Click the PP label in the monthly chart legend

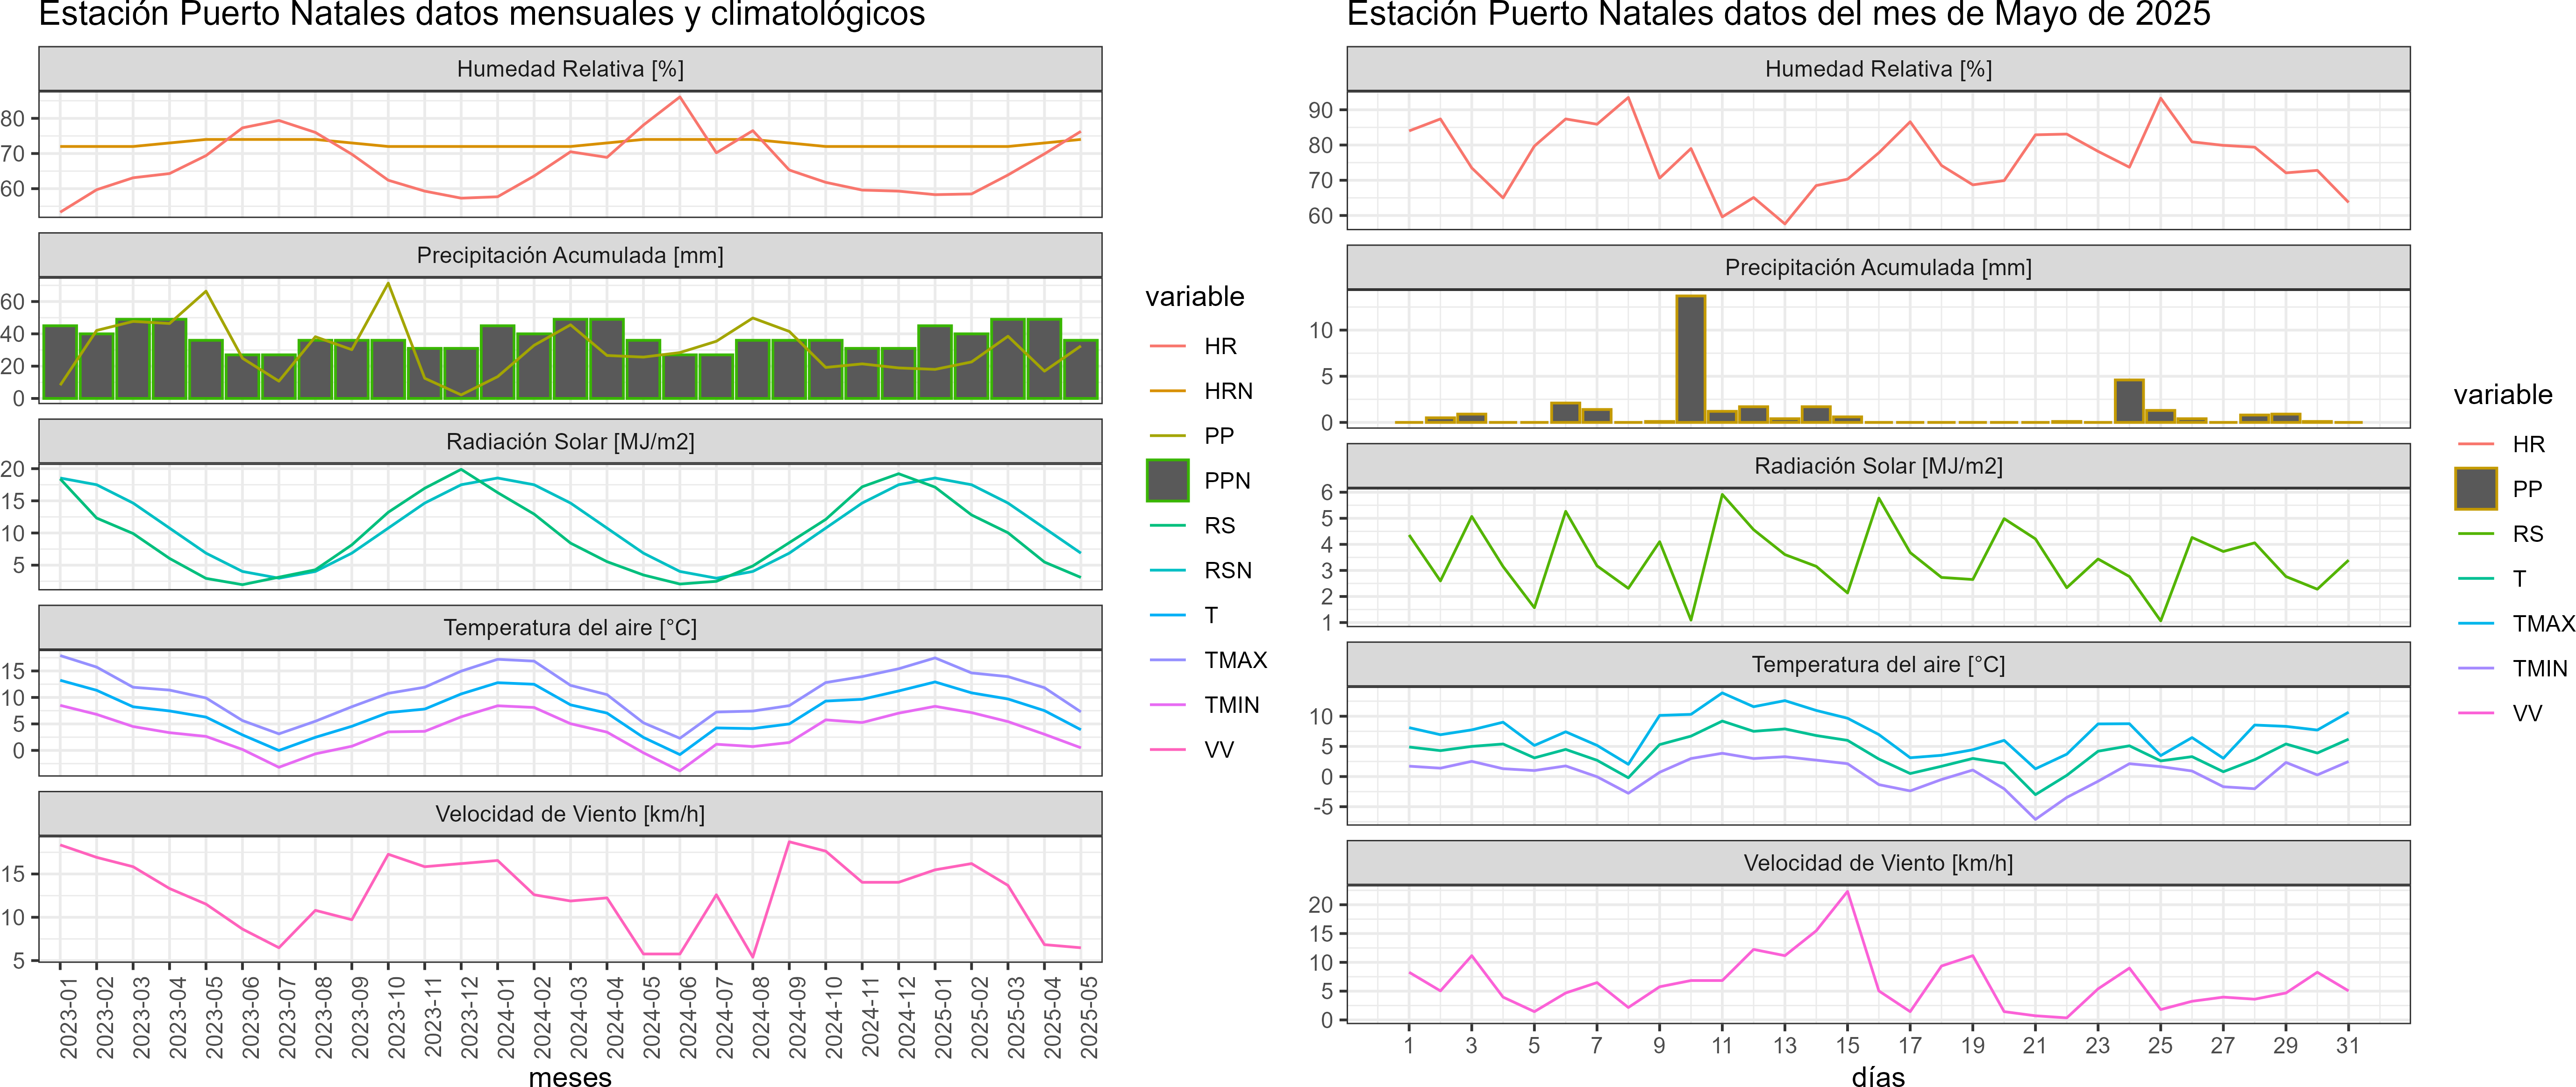tap(1218, 435)
